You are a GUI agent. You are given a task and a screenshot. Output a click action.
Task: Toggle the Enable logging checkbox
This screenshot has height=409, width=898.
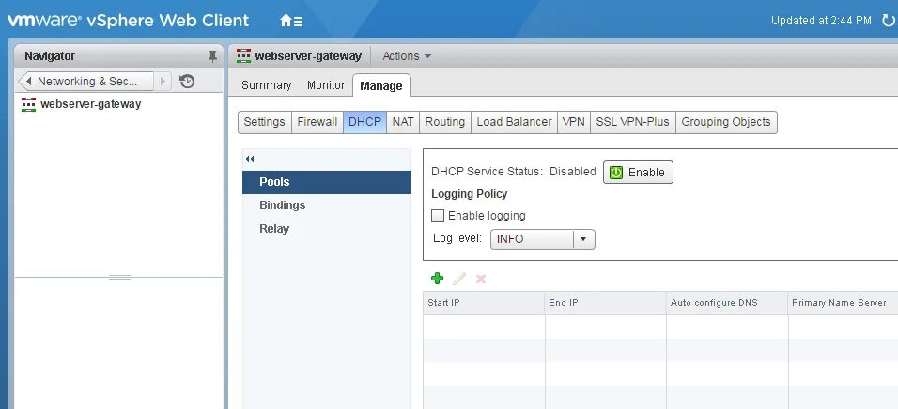[437, 216]
